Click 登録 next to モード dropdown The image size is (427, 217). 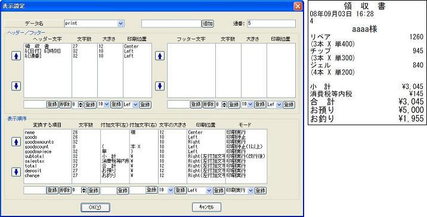pos(261,191)
